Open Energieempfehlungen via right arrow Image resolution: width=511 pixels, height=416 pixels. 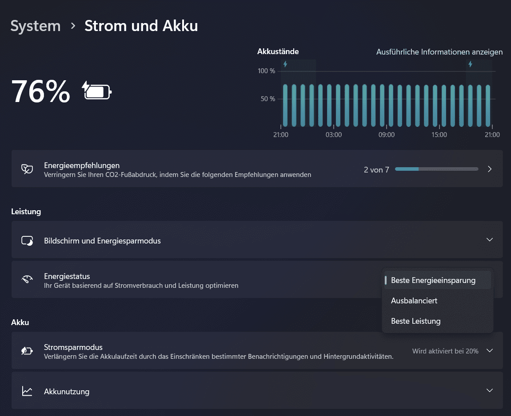[490, 169]
